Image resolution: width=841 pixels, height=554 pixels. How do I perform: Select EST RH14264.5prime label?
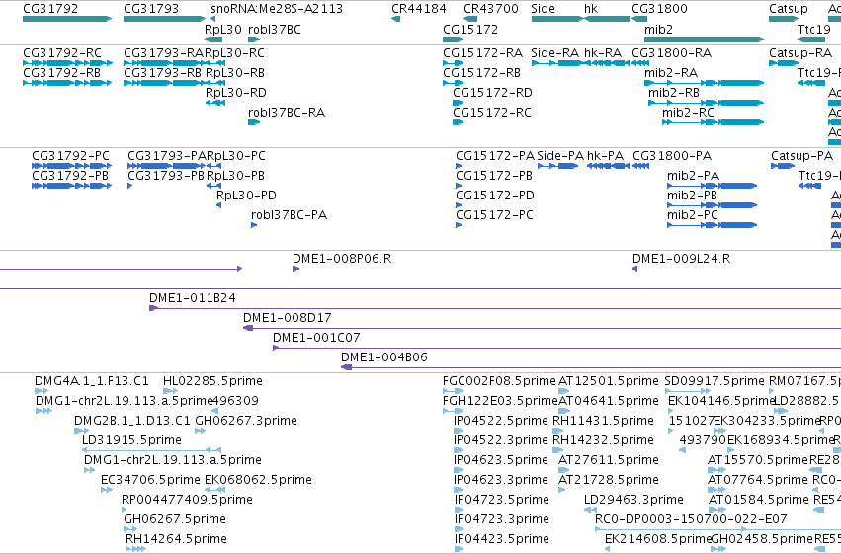pyautogui.click(x=177, y=539)
